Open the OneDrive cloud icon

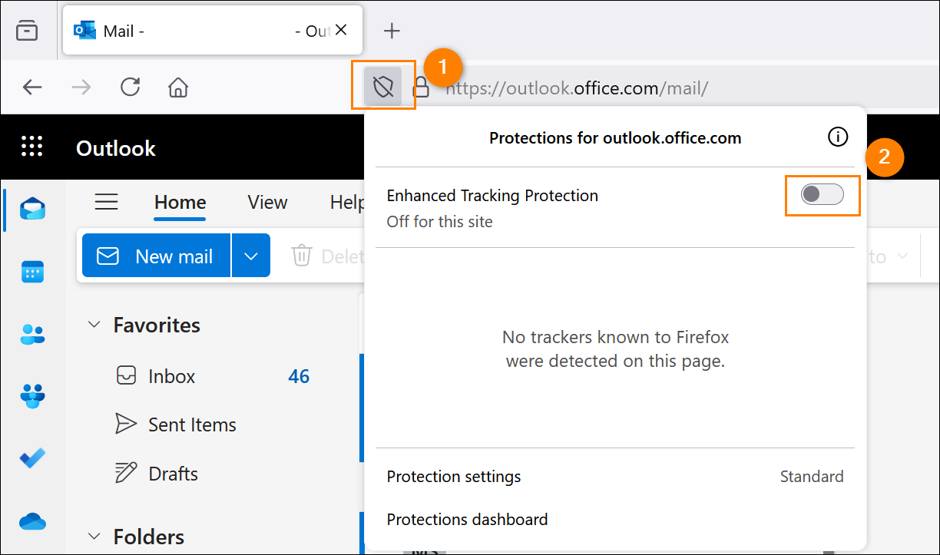pyautogui.click(x=32, y=521)
